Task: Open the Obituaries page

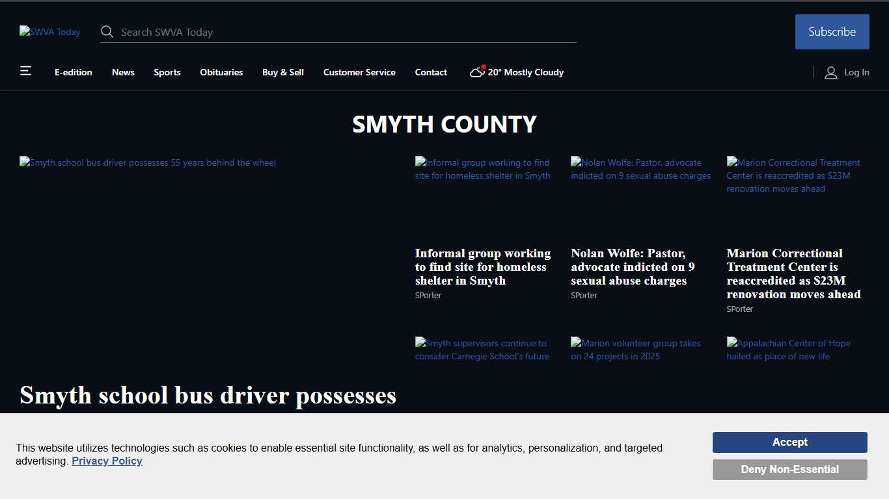Action: tap(221, 72)
